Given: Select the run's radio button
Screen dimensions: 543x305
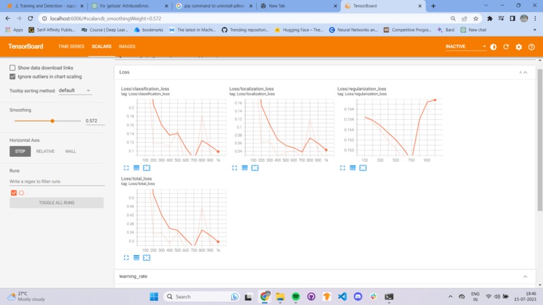Looking at the screenshot, I should pos(22,193).
